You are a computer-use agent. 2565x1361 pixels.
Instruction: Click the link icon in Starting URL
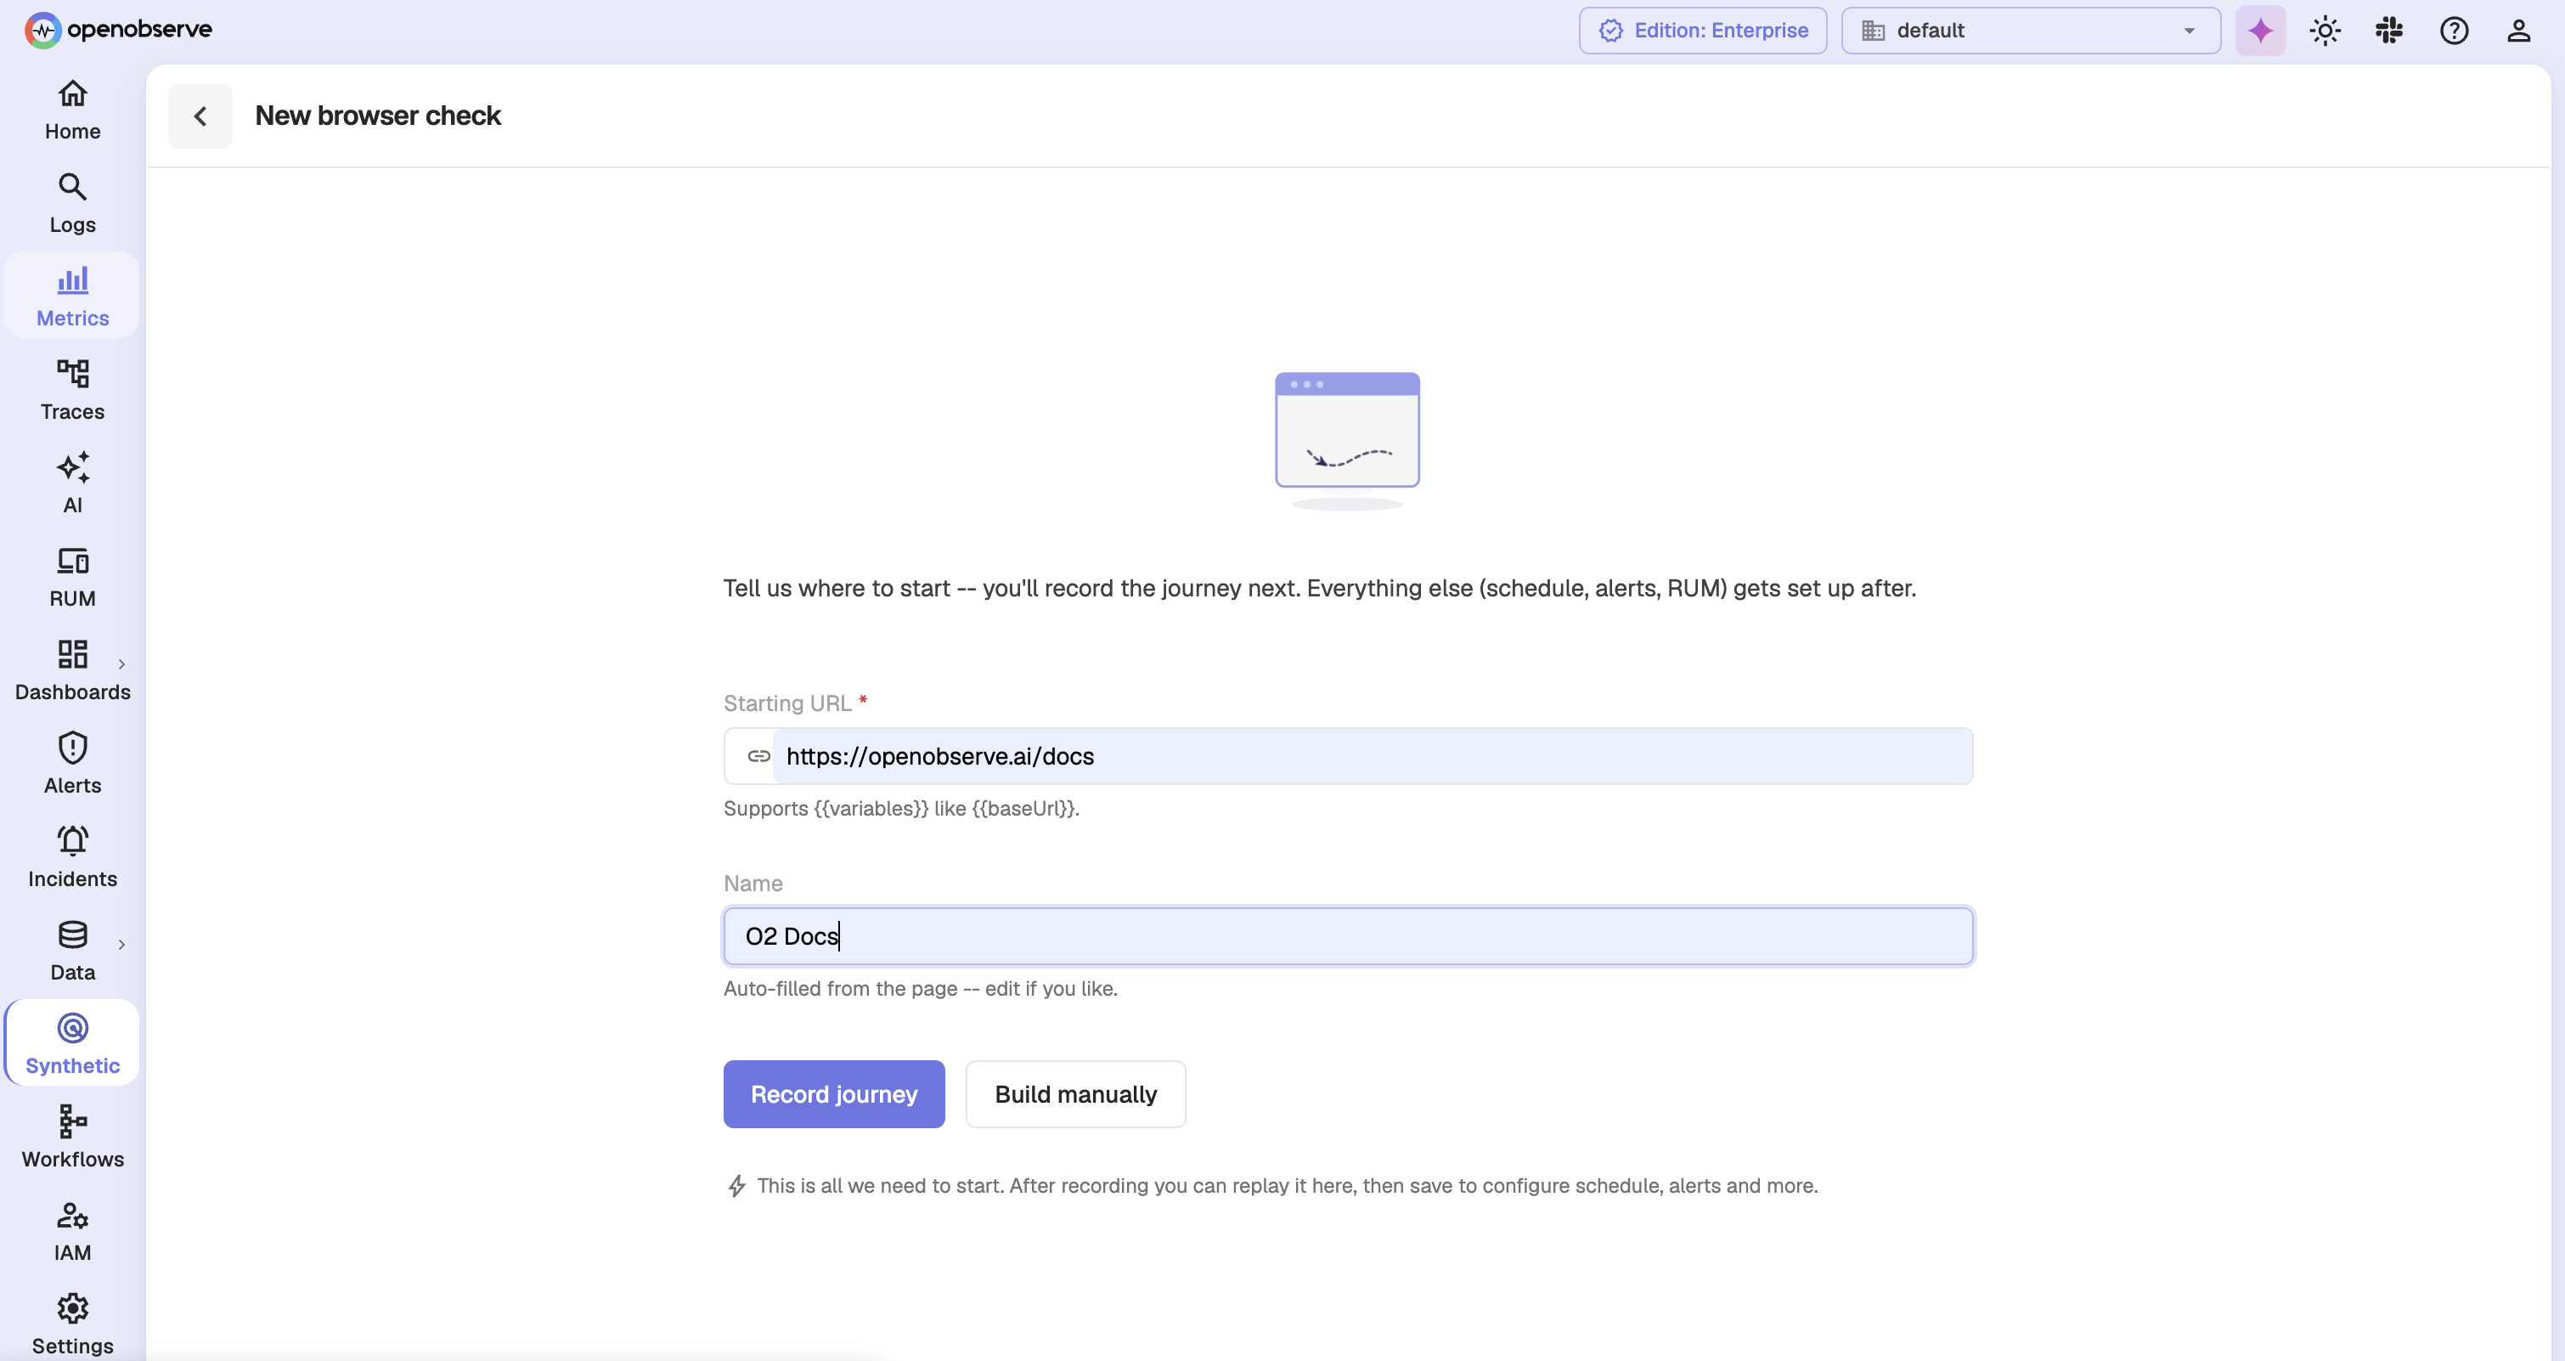click(758, 756)
